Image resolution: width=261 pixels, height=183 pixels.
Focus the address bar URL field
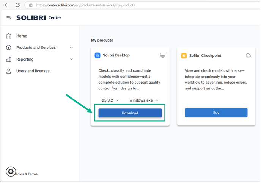[143, 5]
